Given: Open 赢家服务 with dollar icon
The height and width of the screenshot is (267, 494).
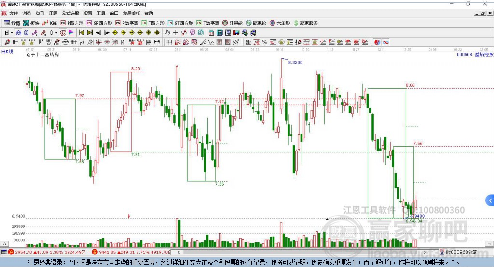Looking at the screenshot, I should click(x=305, y=23).
